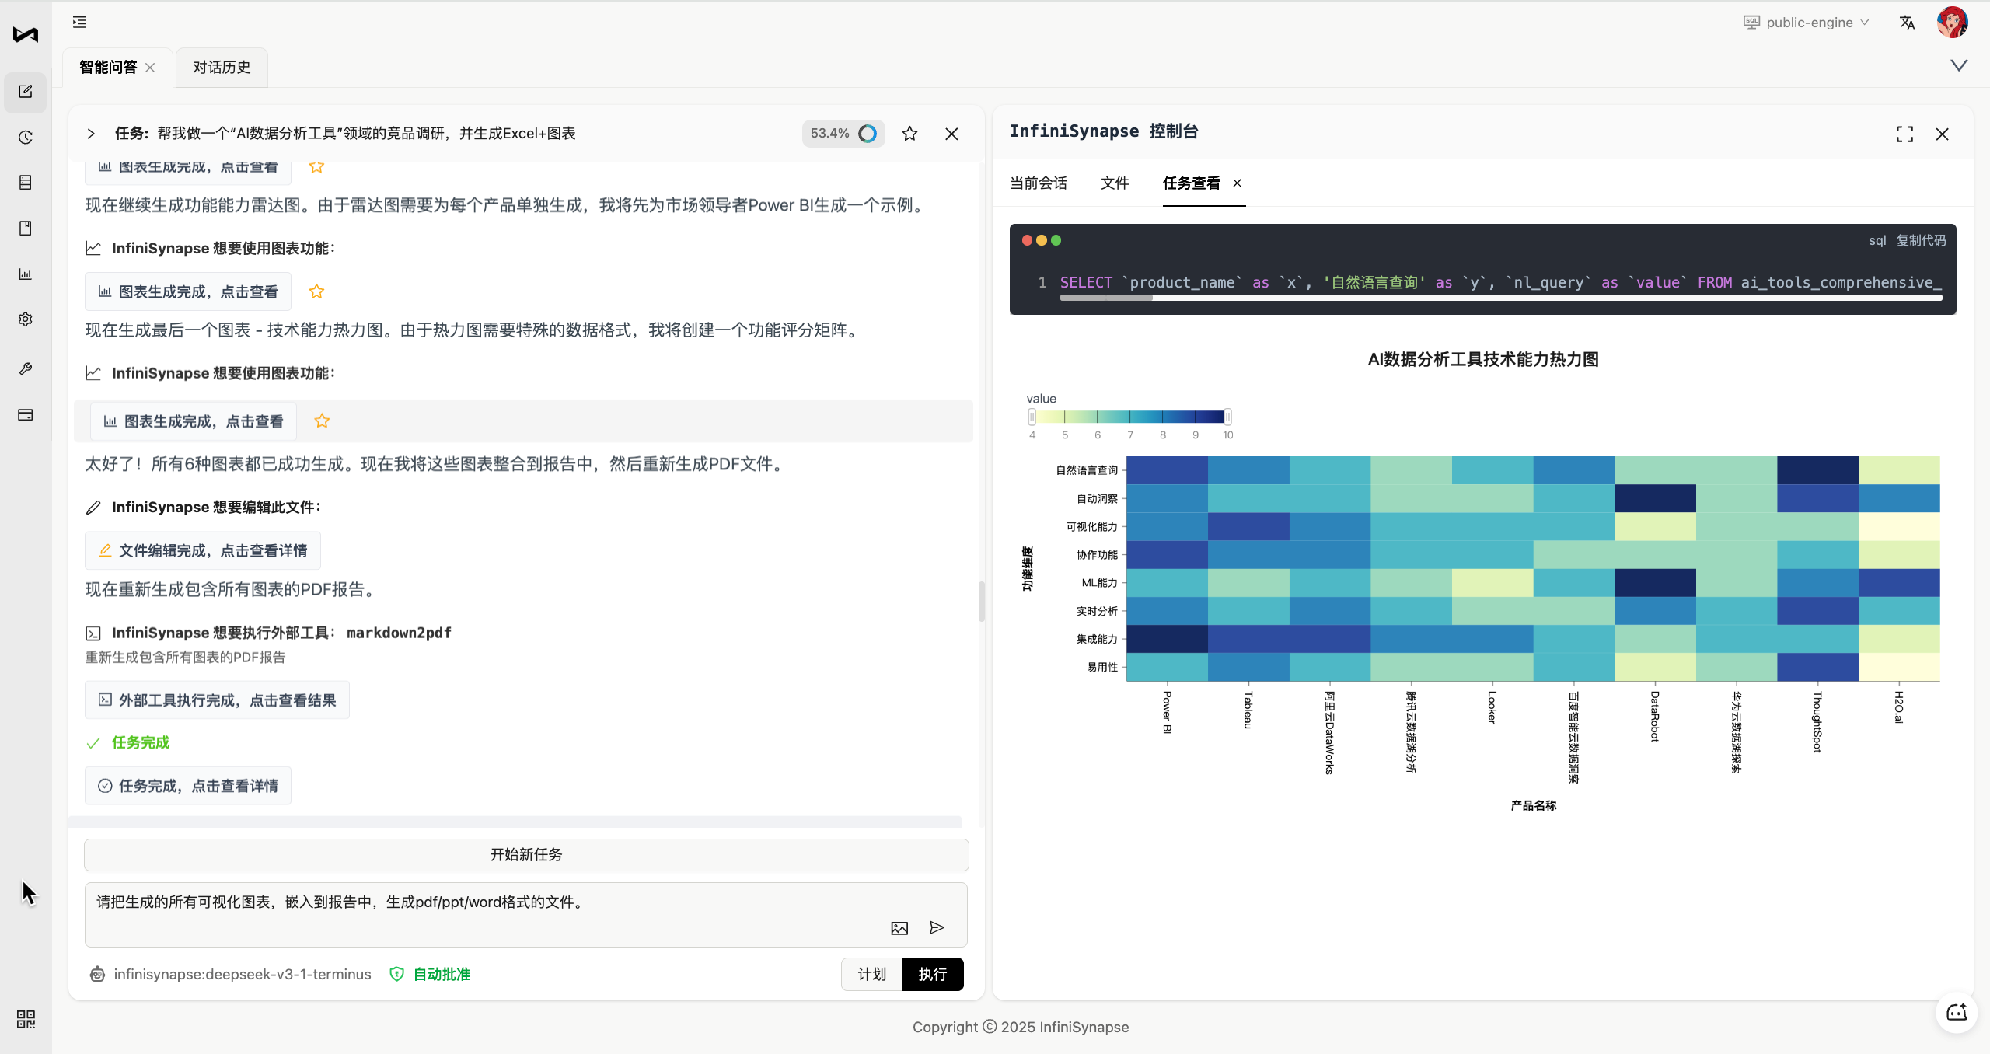Click 开始新任务 button
Image resolution: width=1990 pixels, height=1054 pixels.
526,854
